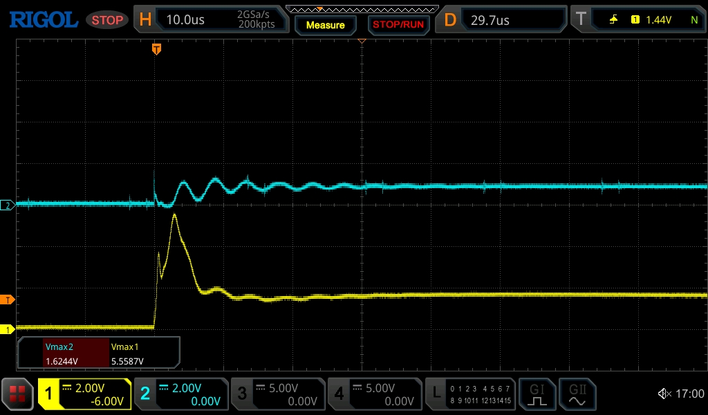This screenshot has height=415, width=708.
Task: Open the red grid function menu icon
Action: (17, 394)
